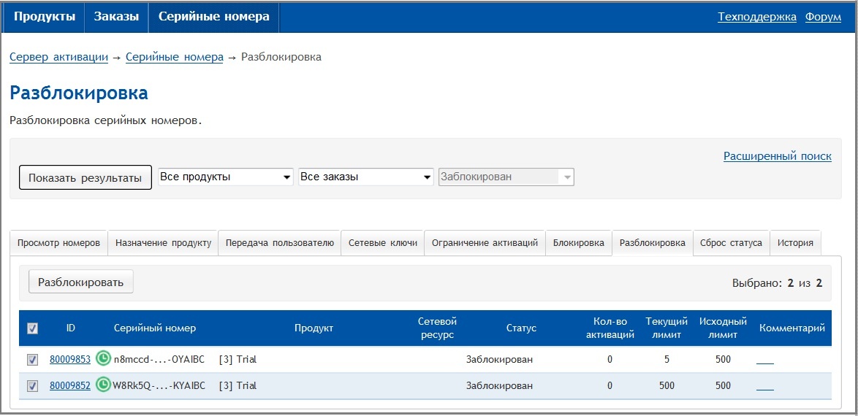Open the 'История' tab
Image resolution: width=858 pixels, height=416 pixels.
click(795, 243)
